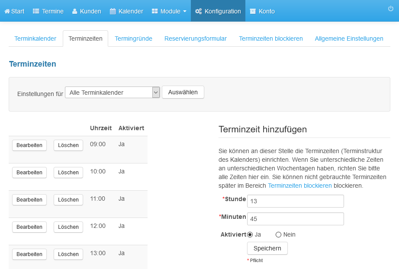Select the Nein radio button for Aktiviert
The image size is (399, 269).
(278, 235)
